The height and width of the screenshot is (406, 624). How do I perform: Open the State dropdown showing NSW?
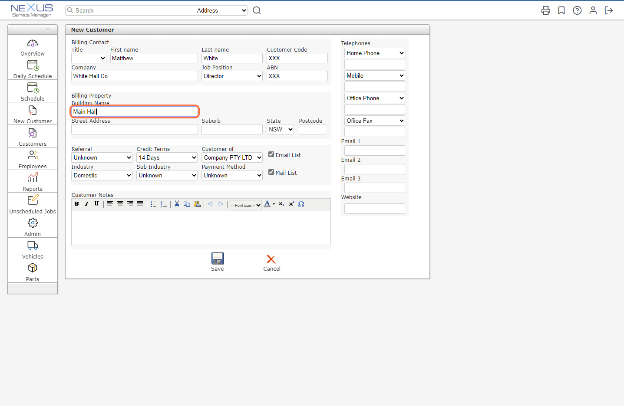coord(281,129)
